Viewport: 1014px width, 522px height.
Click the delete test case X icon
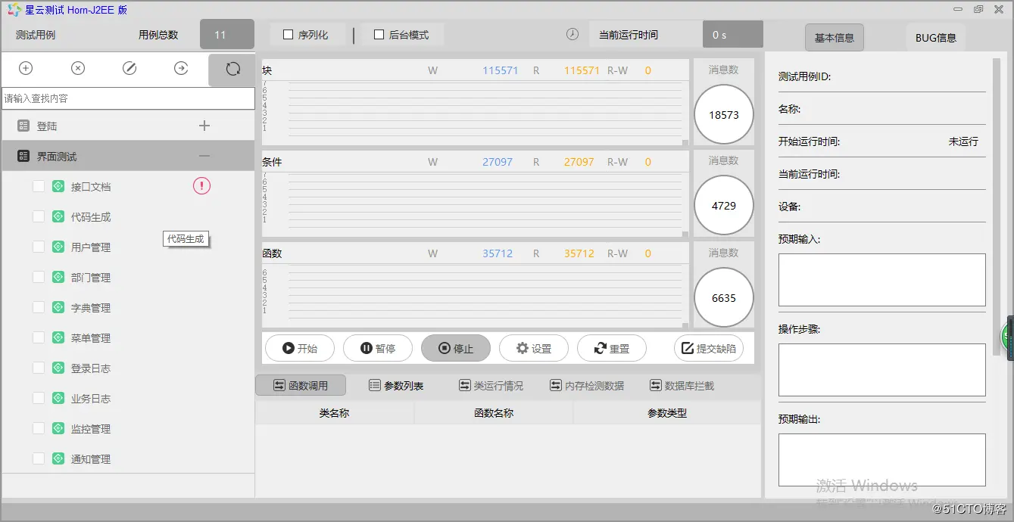click(78, 68)
